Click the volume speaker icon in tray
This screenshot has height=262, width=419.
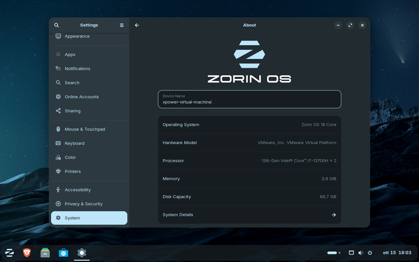(361, 253)
